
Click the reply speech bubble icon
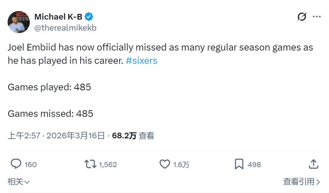tap(16, 164)
